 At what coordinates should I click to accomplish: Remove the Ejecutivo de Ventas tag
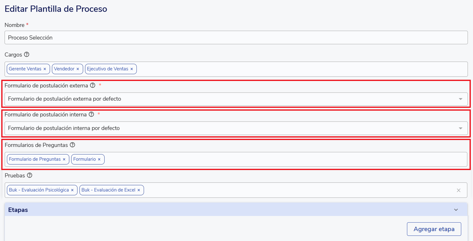[x=131, y=69]
